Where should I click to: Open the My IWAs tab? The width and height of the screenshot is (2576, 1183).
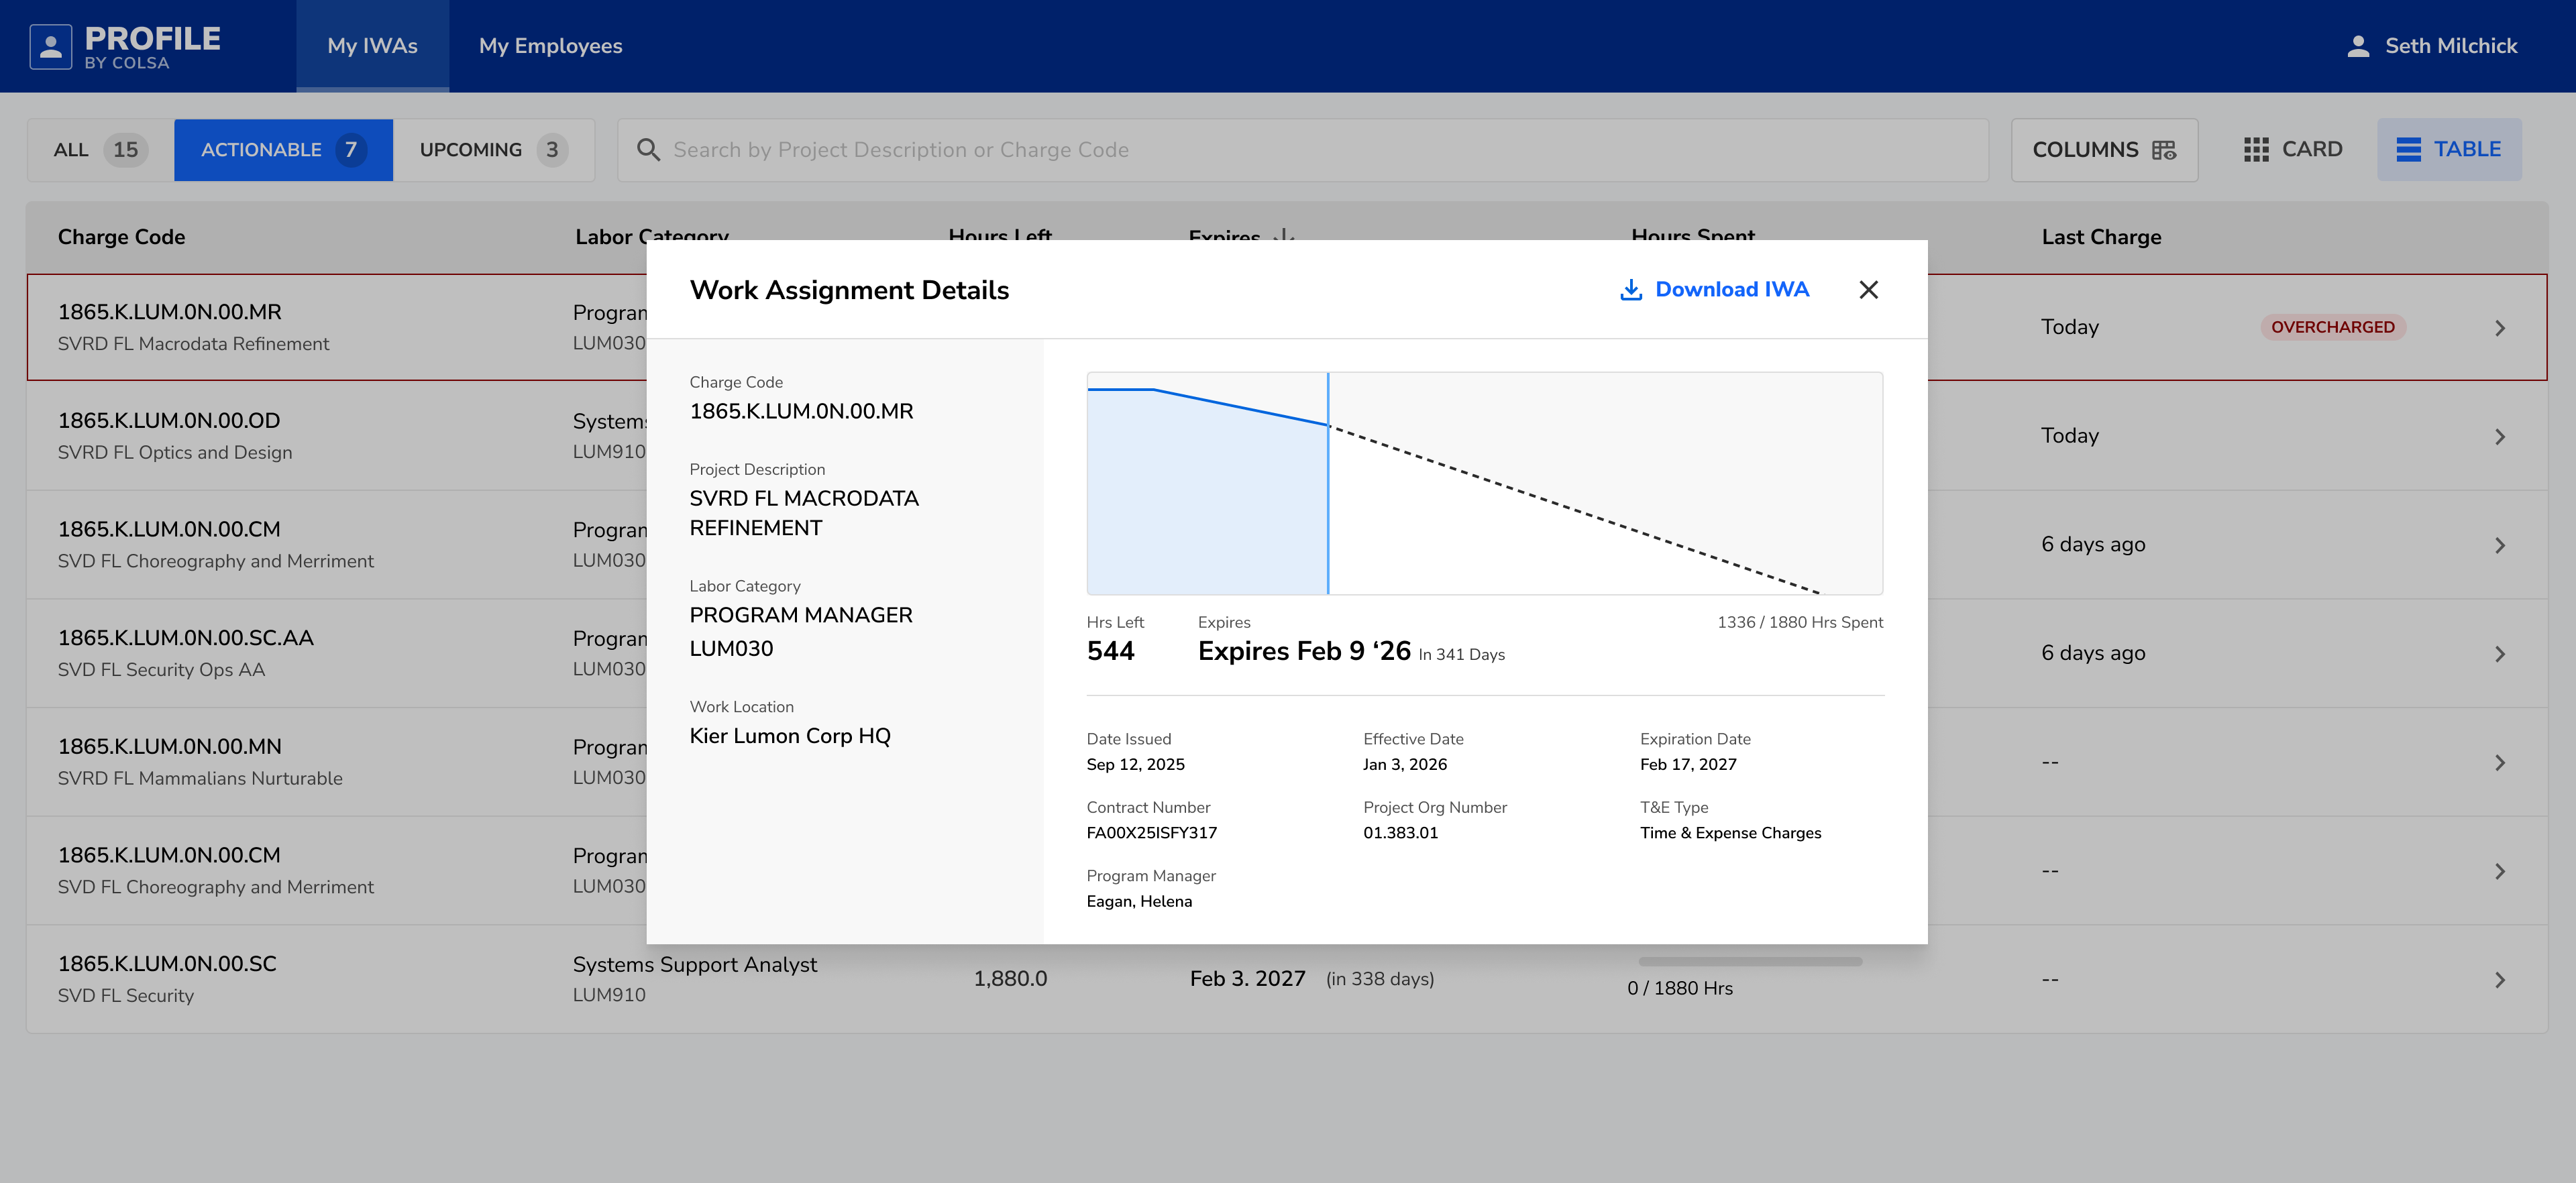(x=372, y=46)
